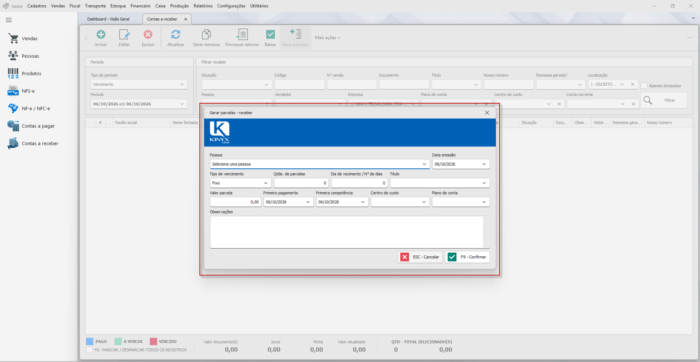Open the Financeiro menu
The height and width of the screenshot is (362, 700).
(140, 6)
